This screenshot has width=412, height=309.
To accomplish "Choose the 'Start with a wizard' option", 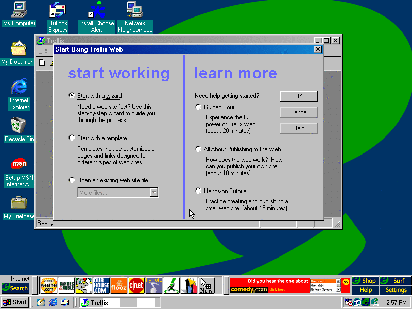I will pyautogui.click(x=72, y=96).
